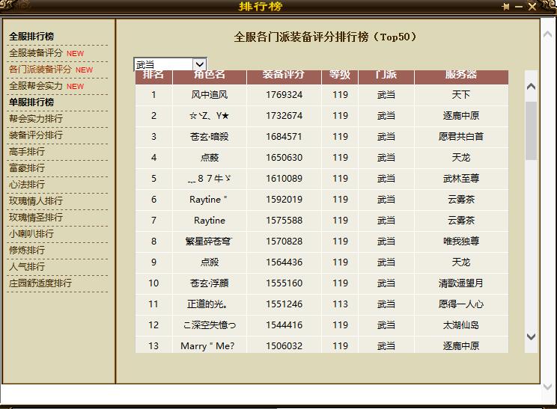This screenshot has width=557, height=409.
Task: Select the rank 6 Raytine name
Action: click(x=208, y=200)
